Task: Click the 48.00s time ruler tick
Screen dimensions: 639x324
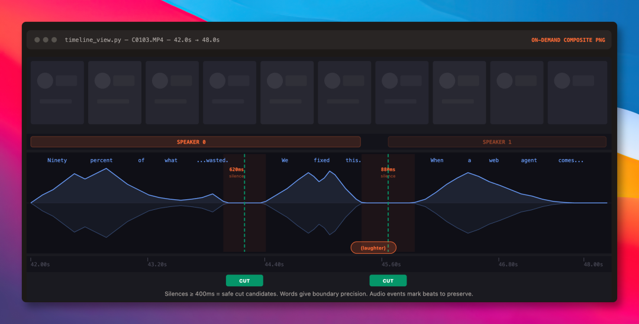Action: (593, 264)
